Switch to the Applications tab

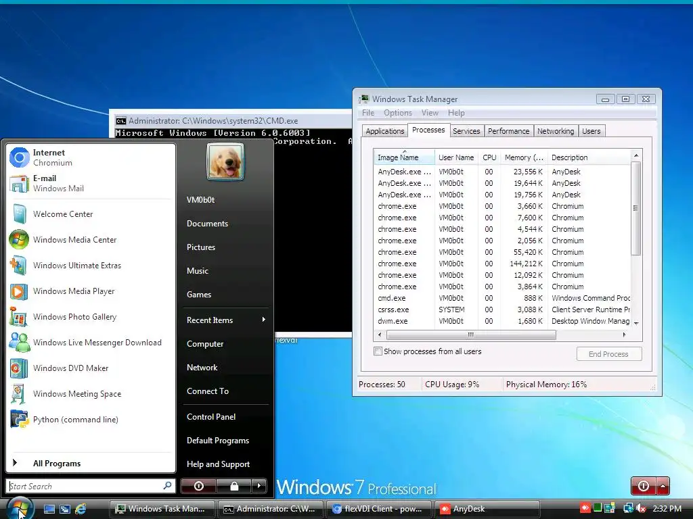tap(384, 131)
